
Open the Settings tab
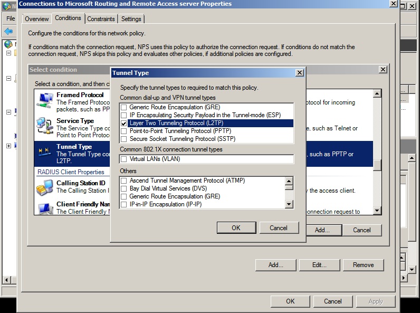click(x=131, y=19)
